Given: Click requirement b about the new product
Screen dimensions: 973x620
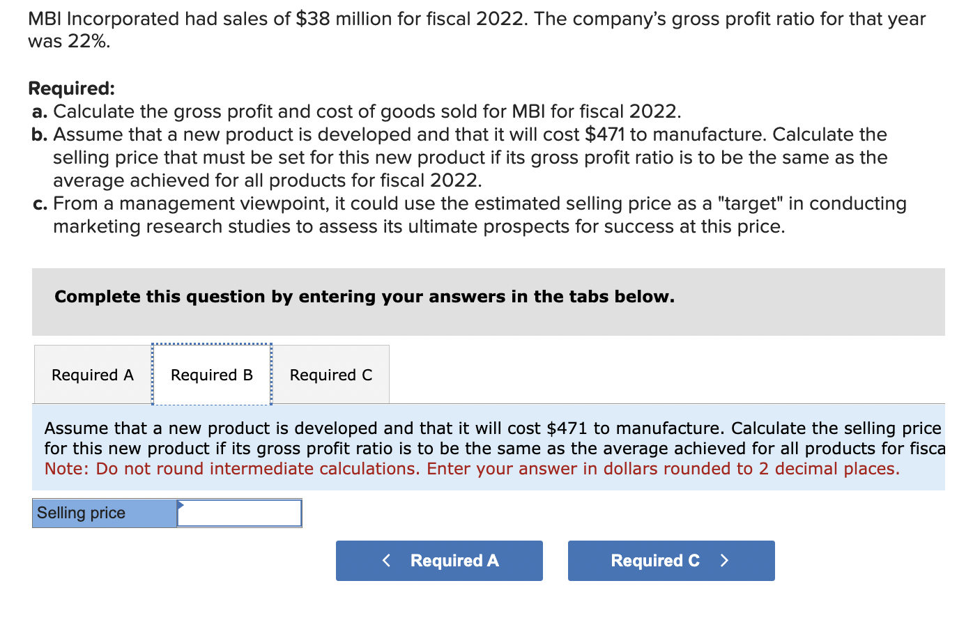Looking at the screenshot, I should (470, 157).
